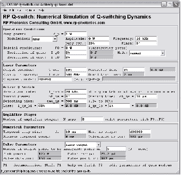The height and width of the screenshot is (175, 181).
Task: Click the temporal step size field
Action: (x=76, y=132)
